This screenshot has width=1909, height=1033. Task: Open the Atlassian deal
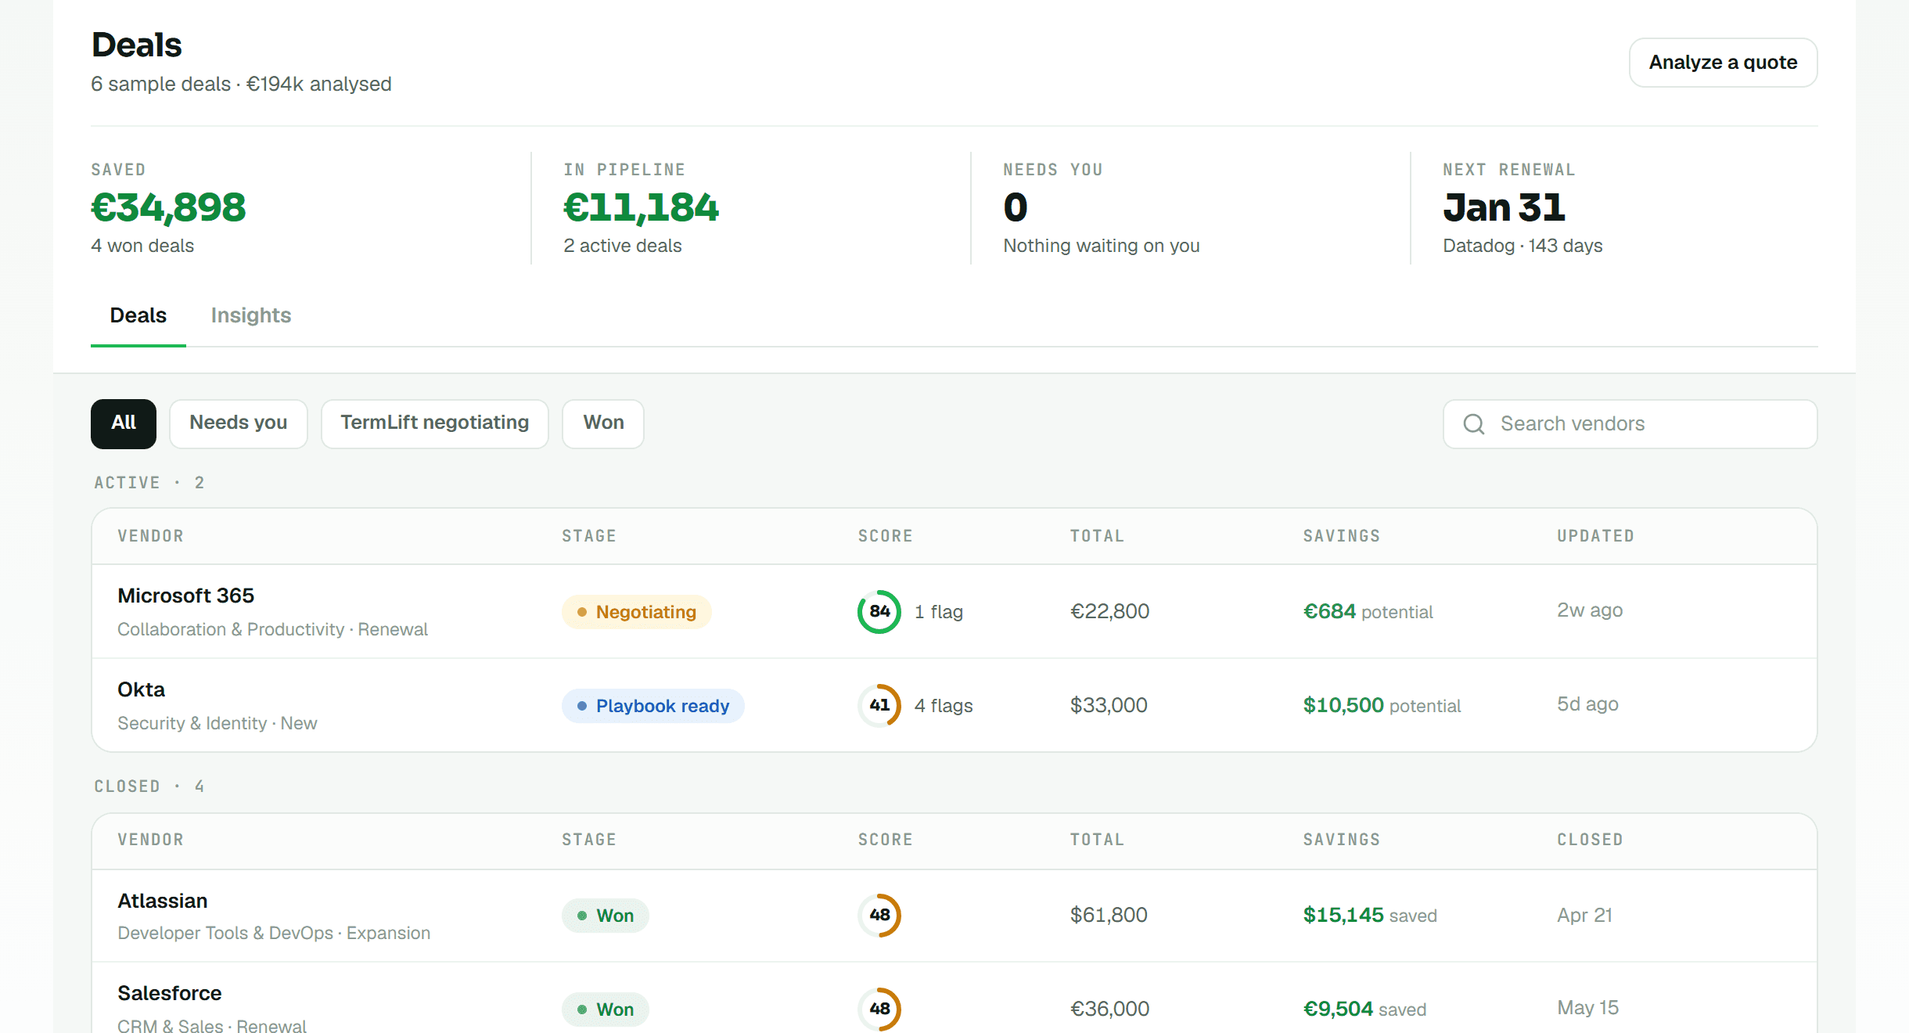954,916
